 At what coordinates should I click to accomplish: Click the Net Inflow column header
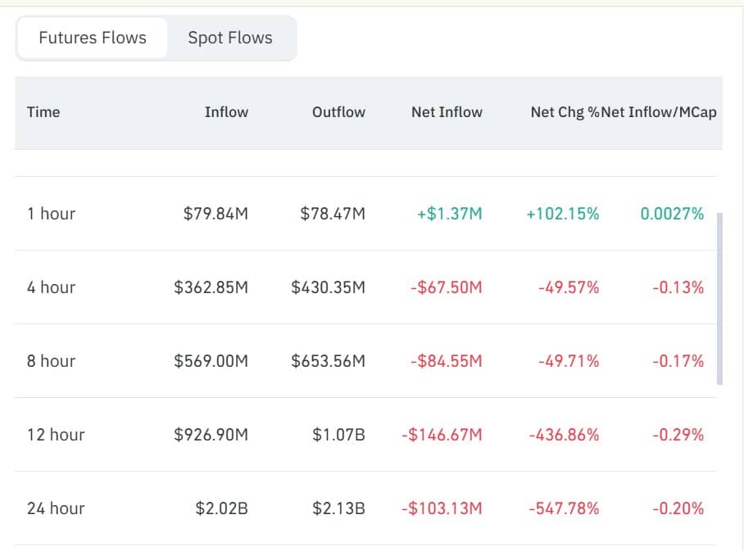click(x=447, y=112)
